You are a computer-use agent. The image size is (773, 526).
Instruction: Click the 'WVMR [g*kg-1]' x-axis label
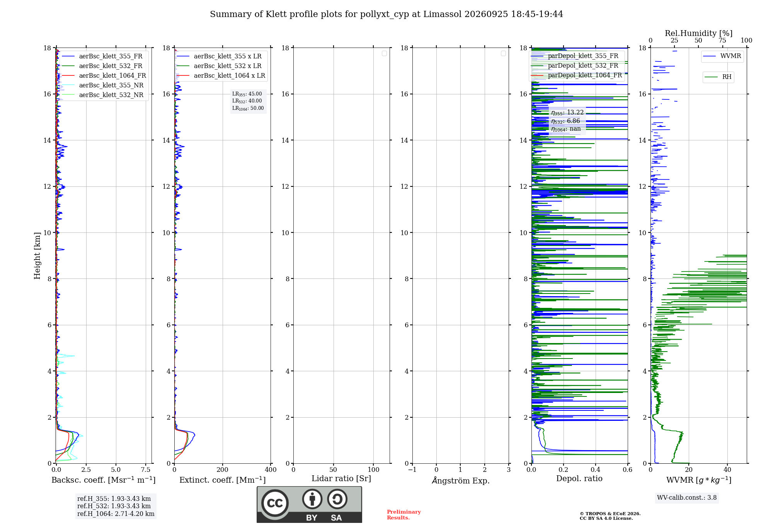coord(699,480)
